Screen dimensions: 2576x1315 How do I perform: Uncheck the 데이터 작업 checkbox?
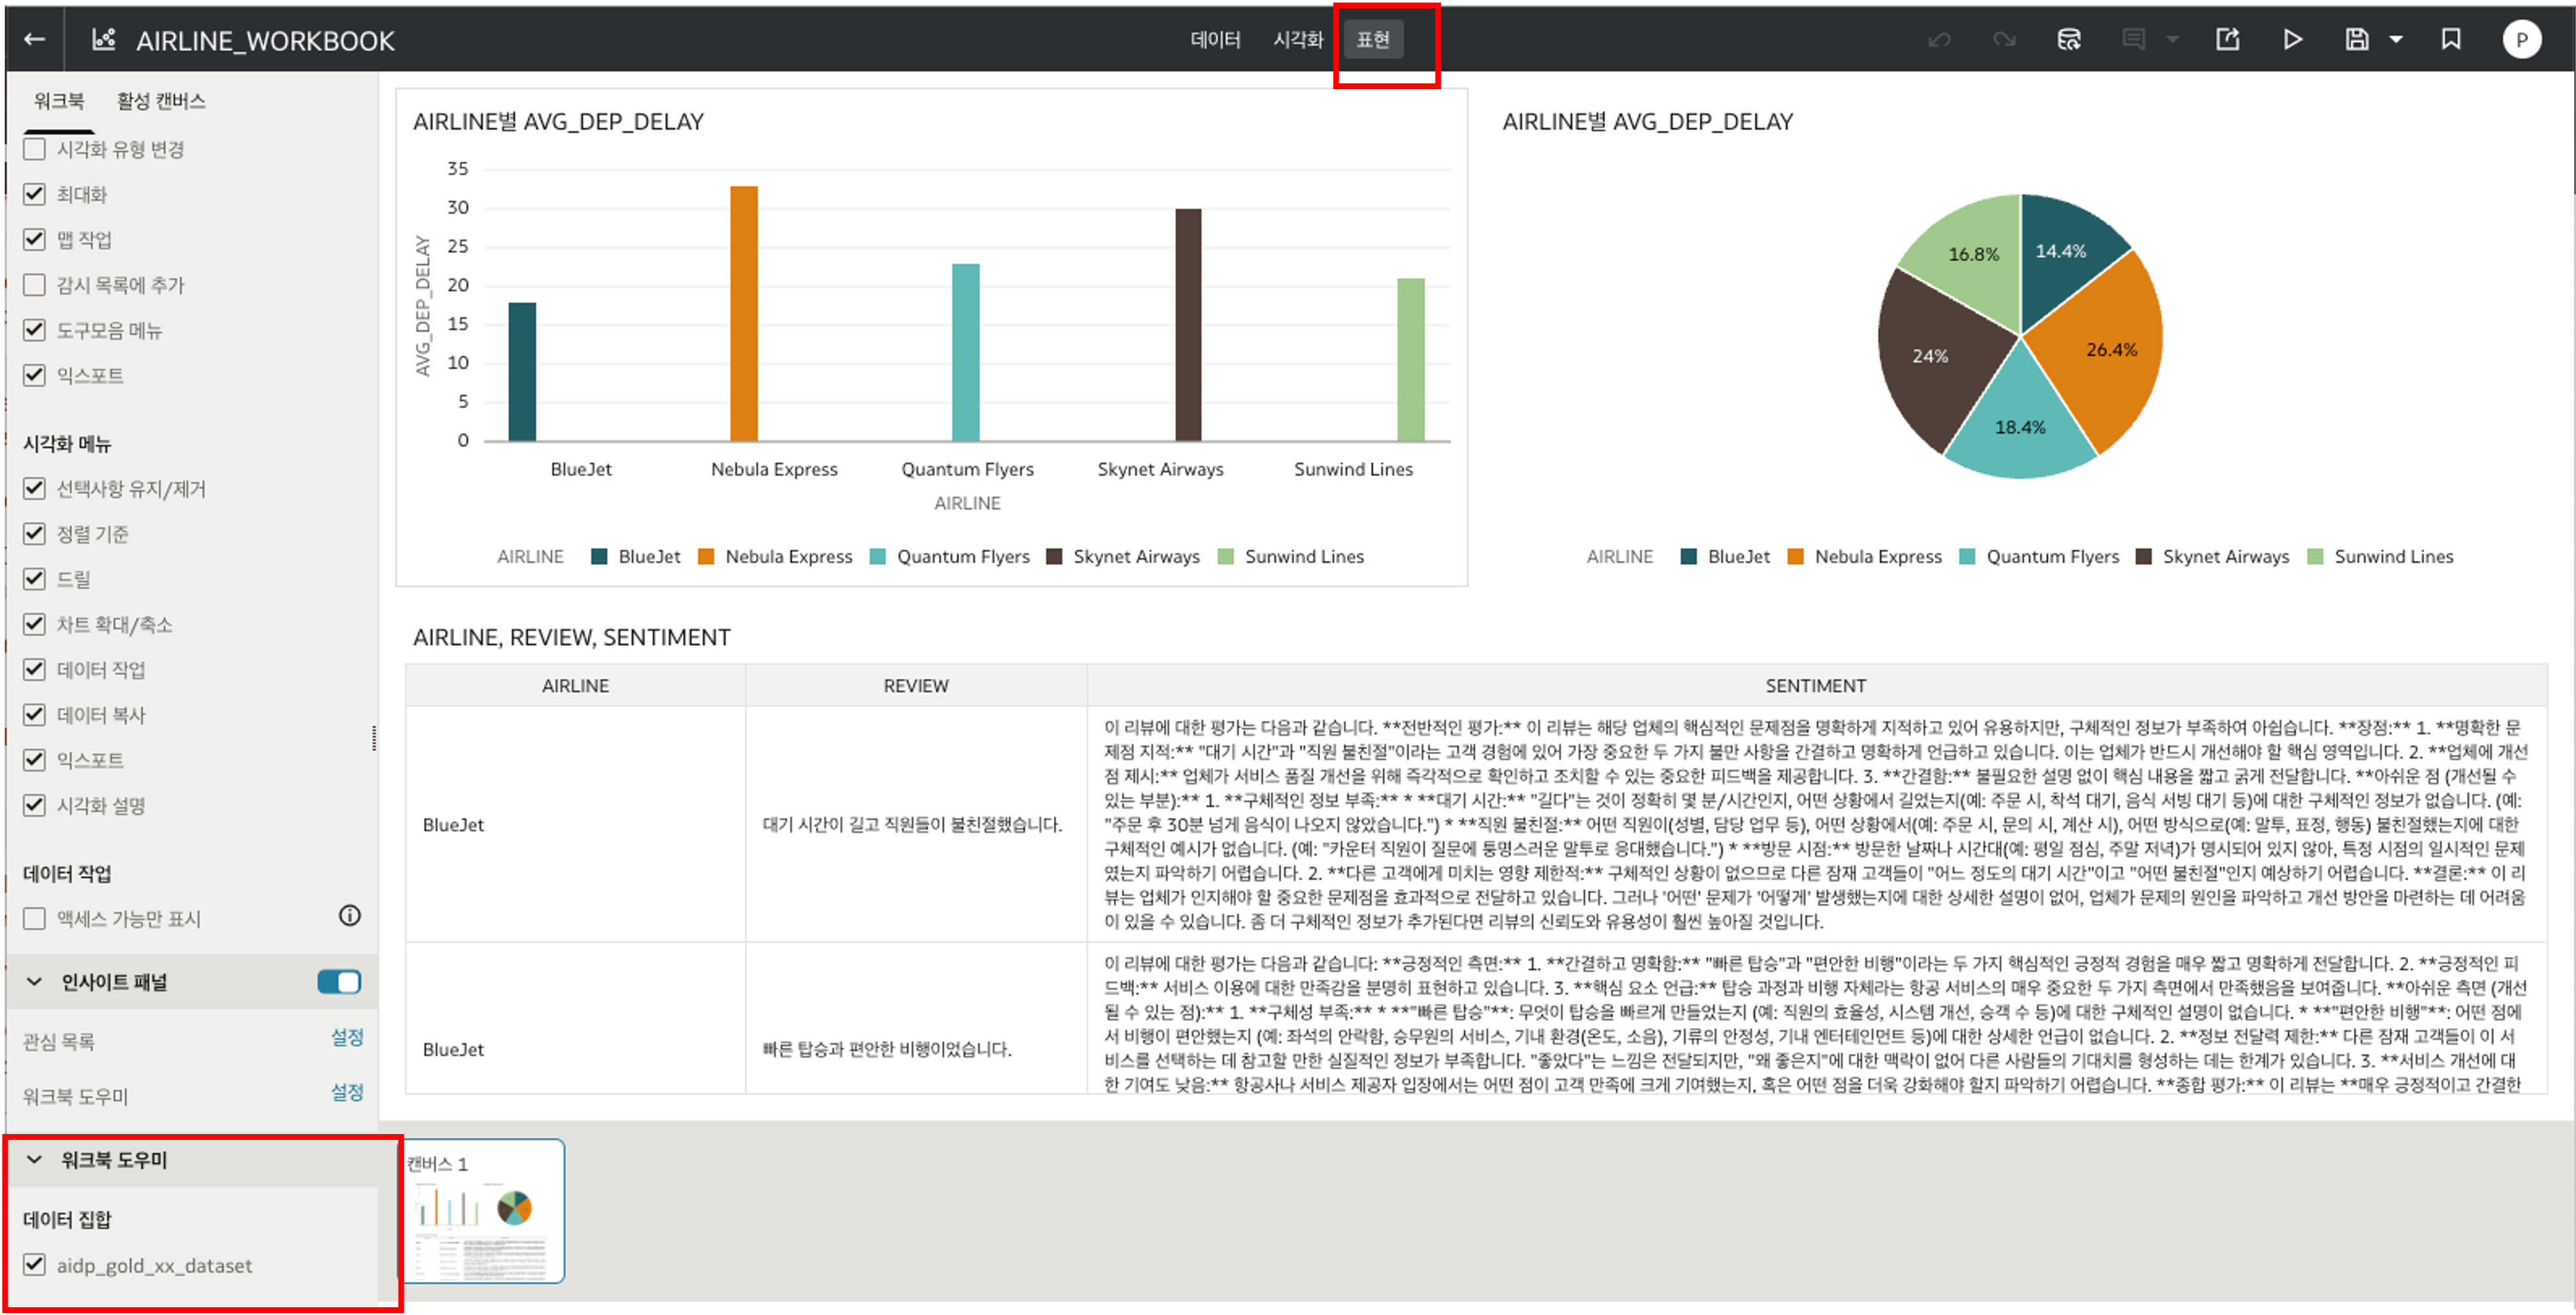pyautogui.click(x=35, y=670)
